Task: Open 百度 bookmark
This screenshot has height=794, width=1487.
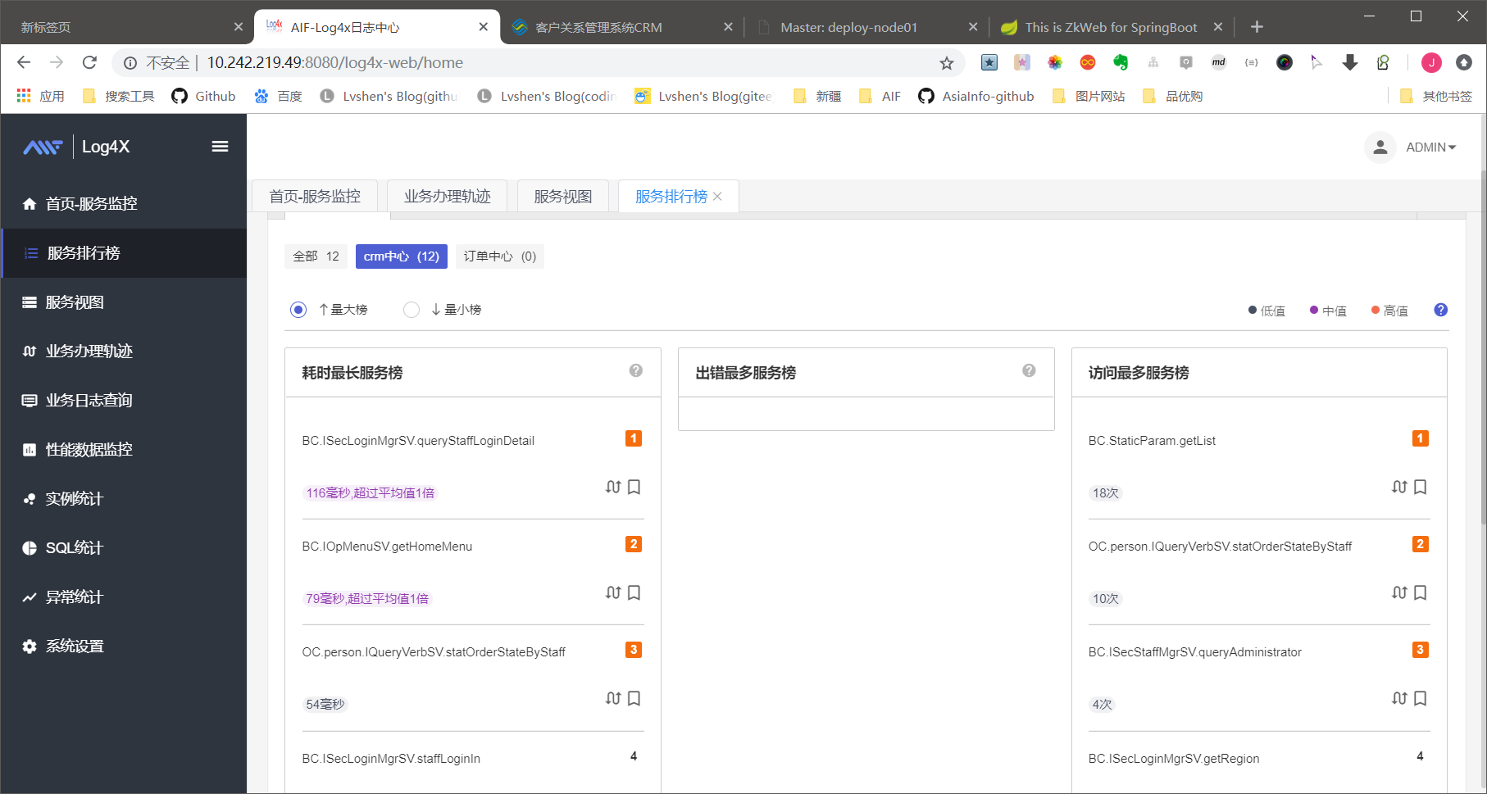Action: tap(278, 97)
